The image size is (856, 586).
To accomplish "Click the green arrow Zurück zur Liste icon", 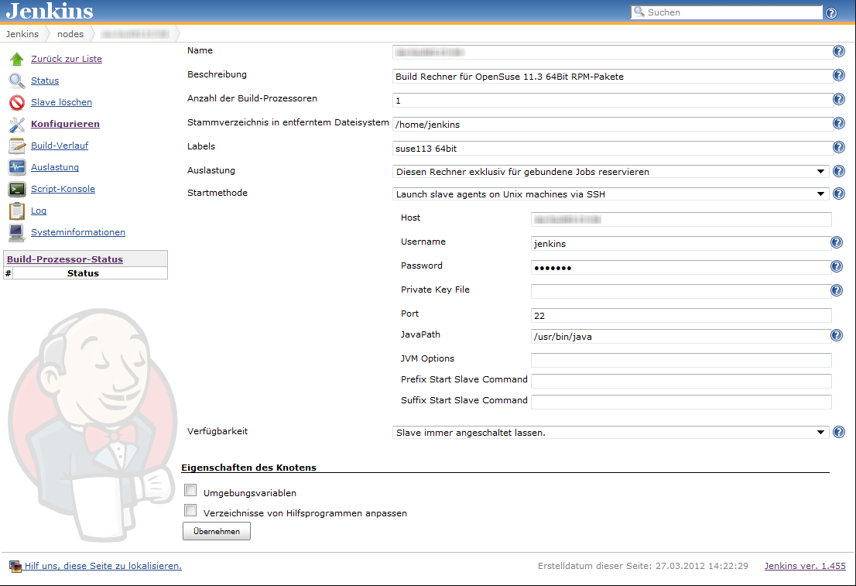I will (x=16, y=60).
